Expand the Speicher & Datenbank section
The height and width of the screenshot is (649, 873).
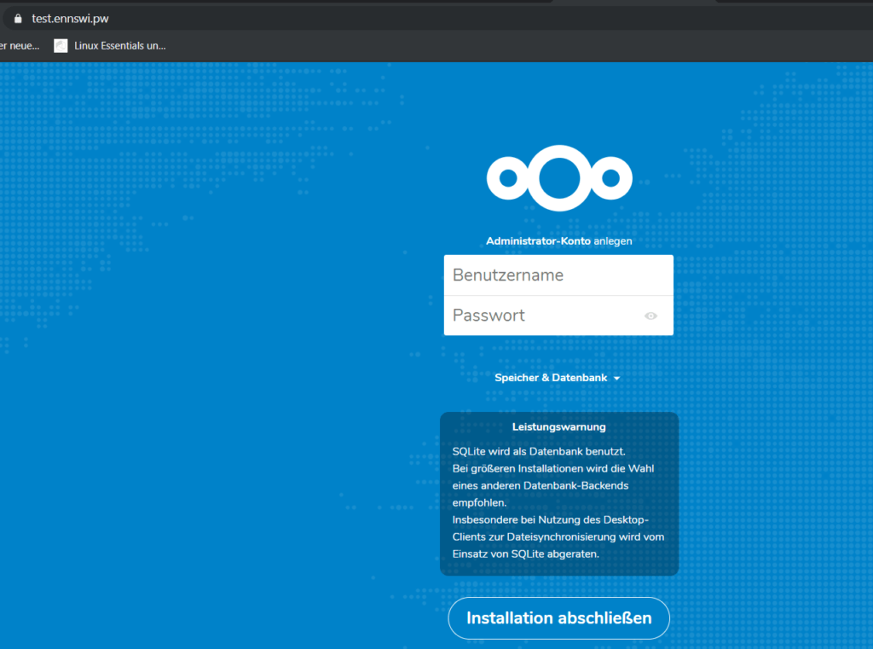click(558, 378)
